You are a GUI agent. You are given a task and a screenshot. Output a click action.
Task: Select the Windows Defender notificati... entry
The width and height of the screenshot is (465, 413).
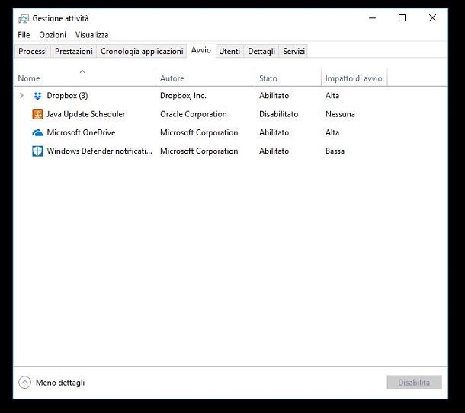99,151
